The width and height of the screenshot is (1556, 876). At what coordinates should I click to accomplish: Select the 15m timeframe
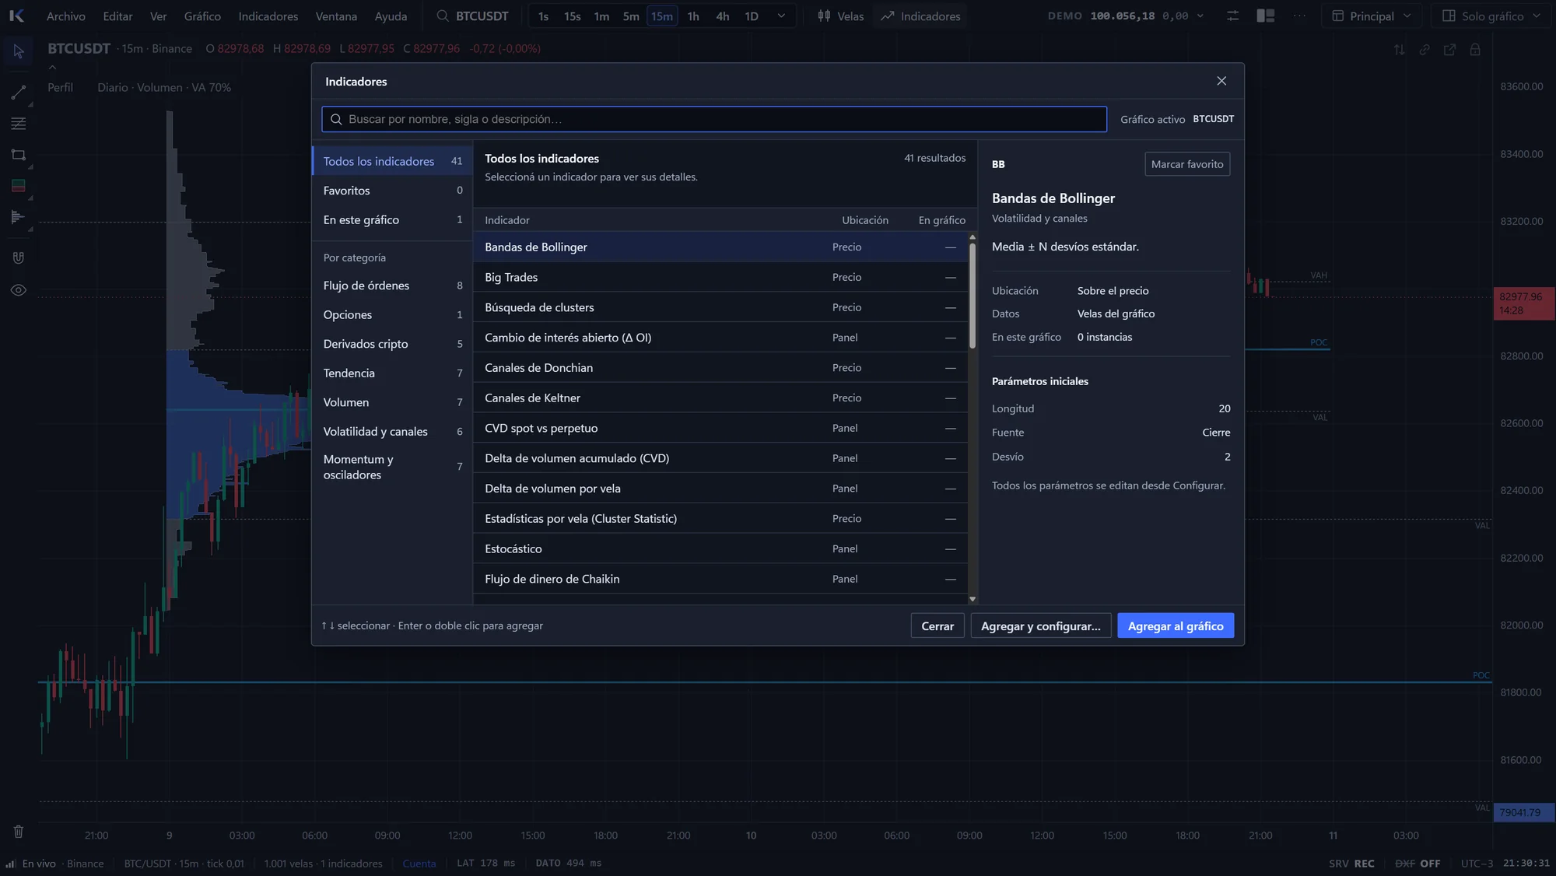[662, 16]
